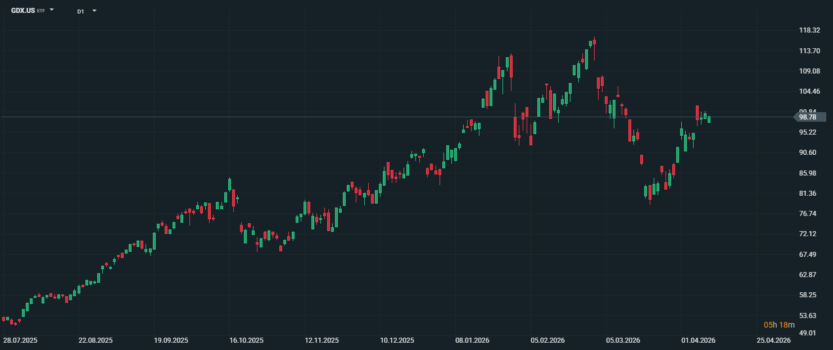Select the 25.04.2026 date on time axis

click(x=773, y=340)
